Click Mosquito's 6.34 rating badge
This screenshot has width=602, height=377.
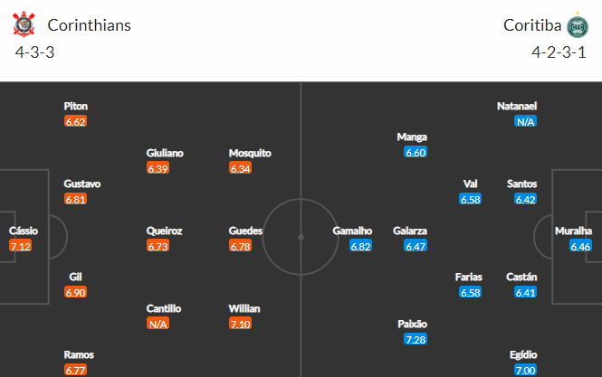240,168
